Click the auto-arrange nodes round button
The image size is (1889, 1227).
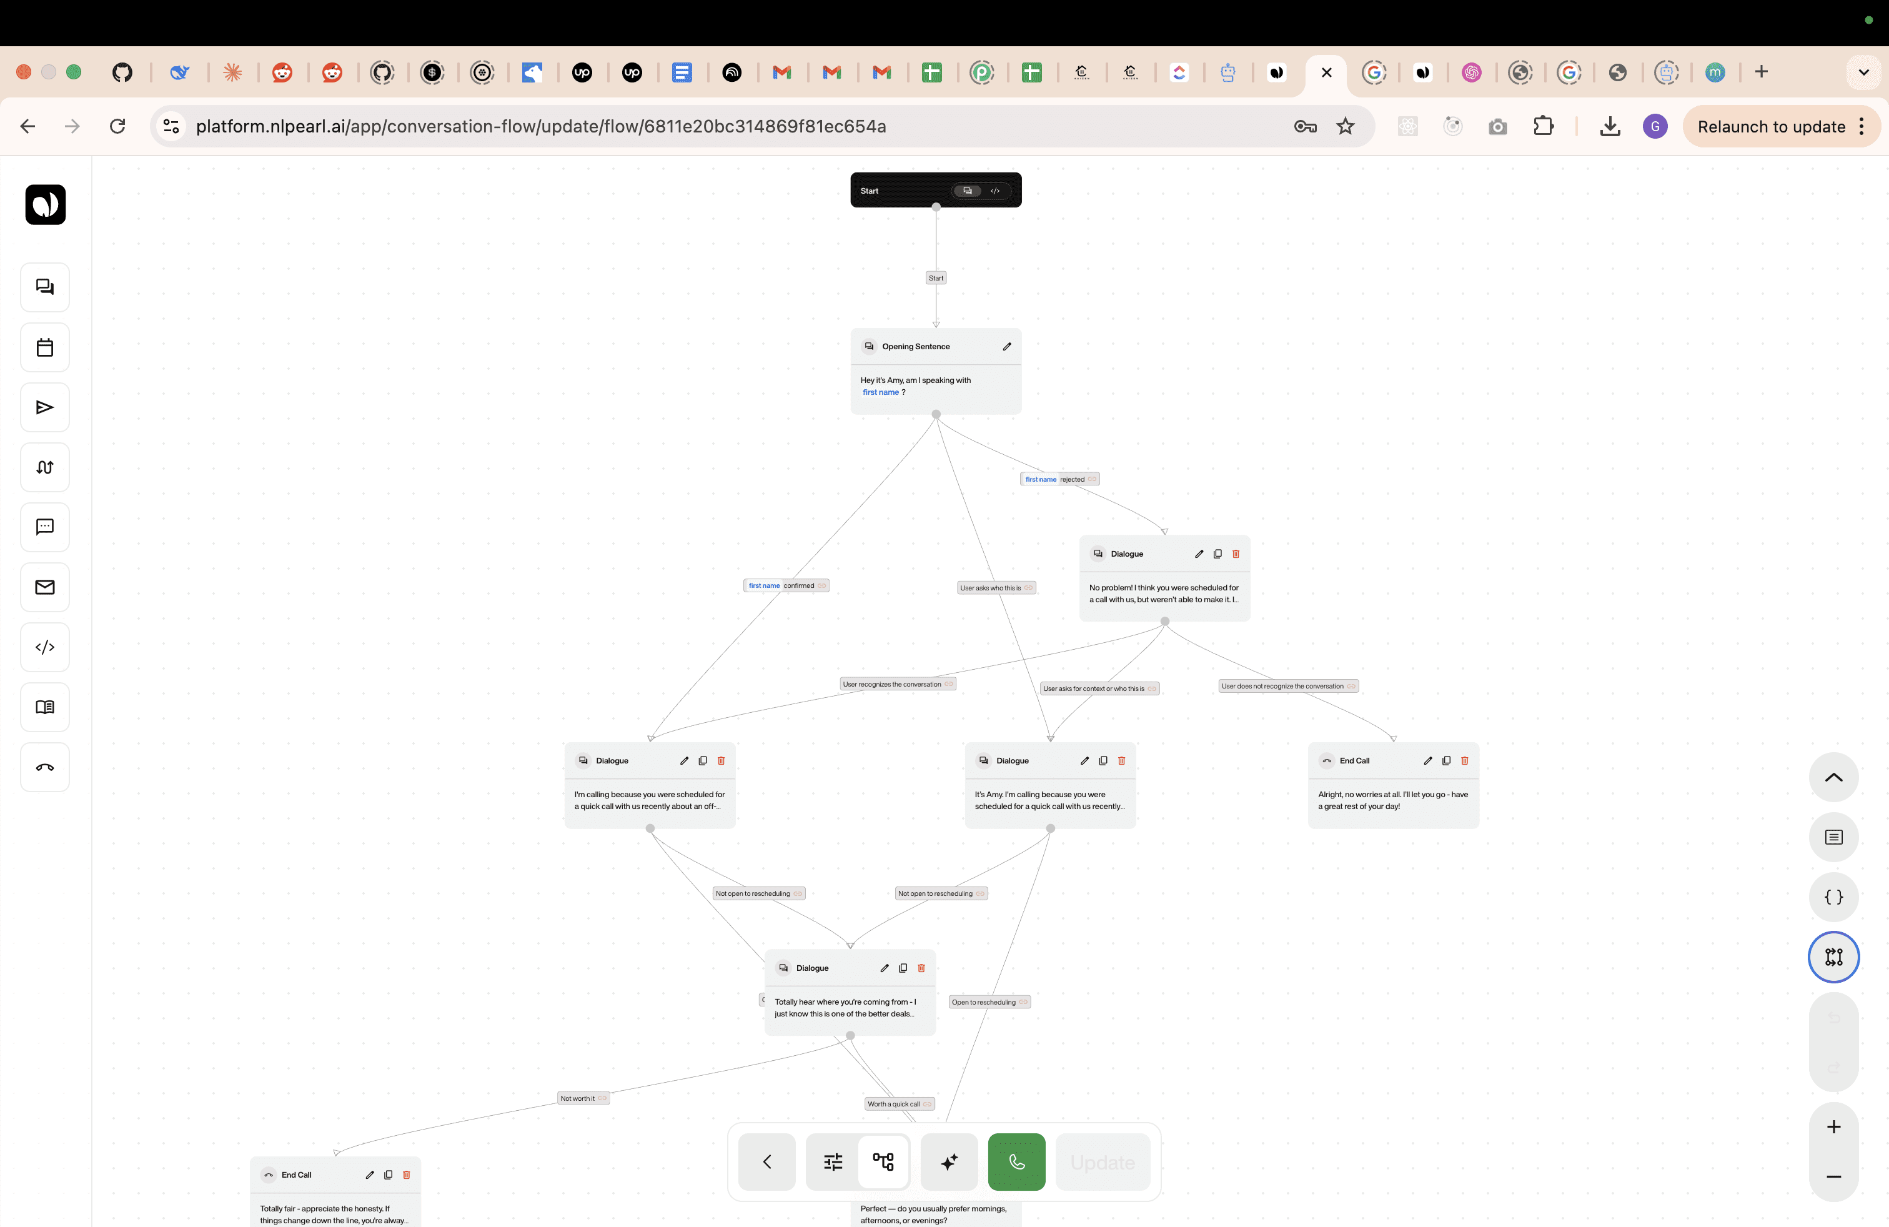tap(1833, 957)
